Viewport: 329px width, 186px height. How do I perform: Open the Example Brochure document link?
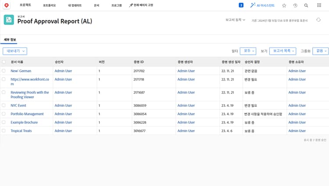[x=24, y=122]
